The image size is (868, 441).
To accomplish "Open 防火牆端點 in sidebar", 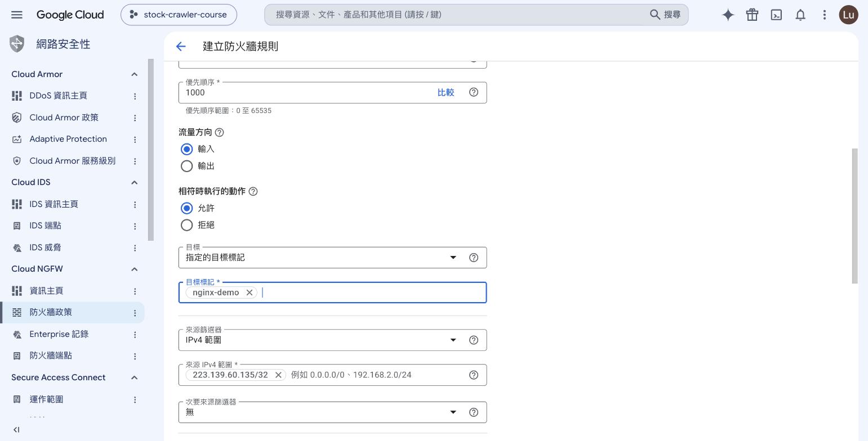I will coord(51,355).
